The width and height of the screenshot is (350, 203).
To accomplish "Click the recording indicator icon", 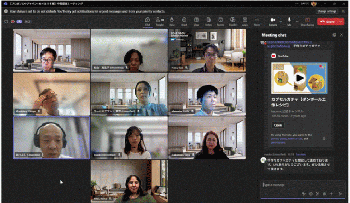I will (13, 22).
